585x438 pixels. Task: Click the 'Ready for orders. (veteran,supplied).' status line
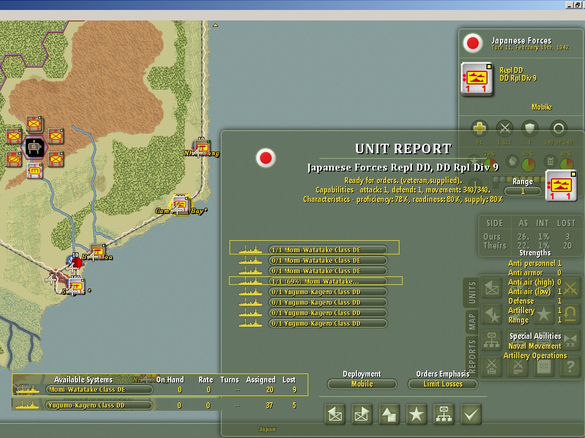[403, 180]
